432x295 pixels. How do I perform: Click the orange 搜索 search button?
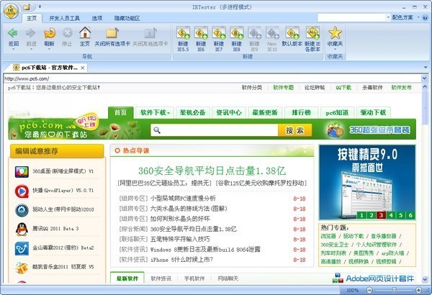tap(294, 130)
